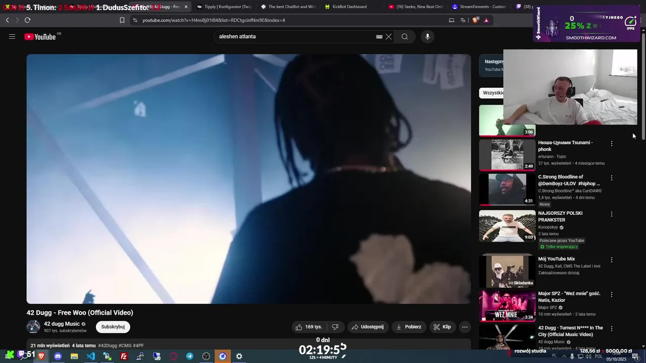Open the Mój YouTube Mix title

(556, 259)
